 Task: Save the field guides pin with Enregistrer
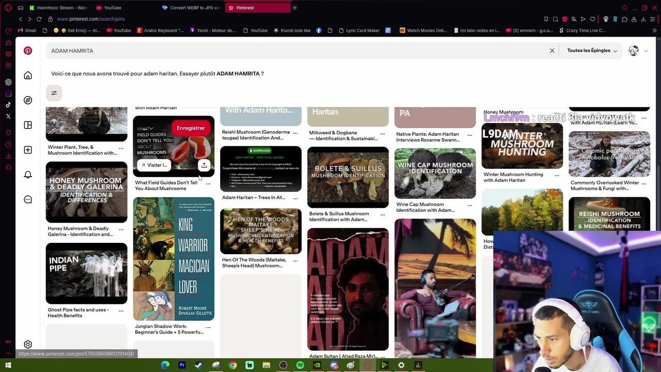coord(191,128)
